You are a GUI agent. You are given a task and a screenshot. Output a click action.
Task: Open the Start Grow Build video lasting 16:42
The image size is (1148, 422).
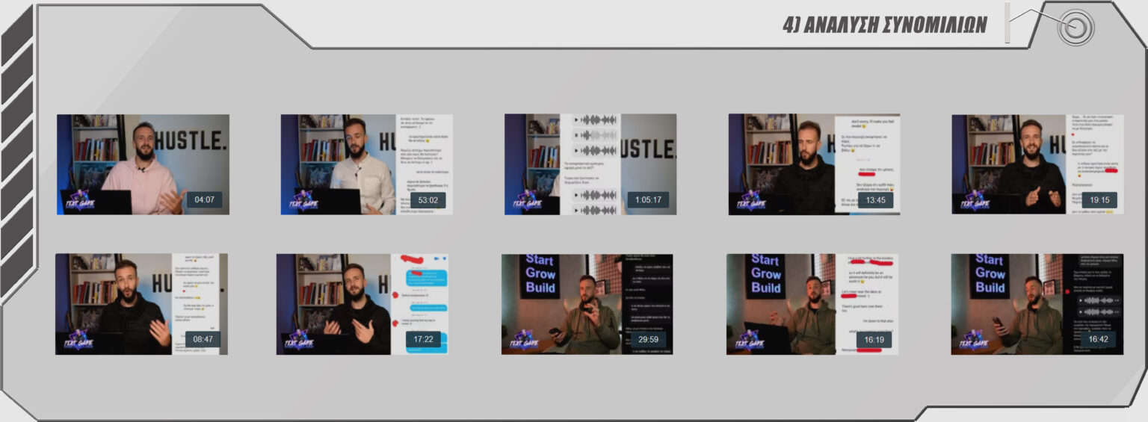click(x=1037, y=304)
